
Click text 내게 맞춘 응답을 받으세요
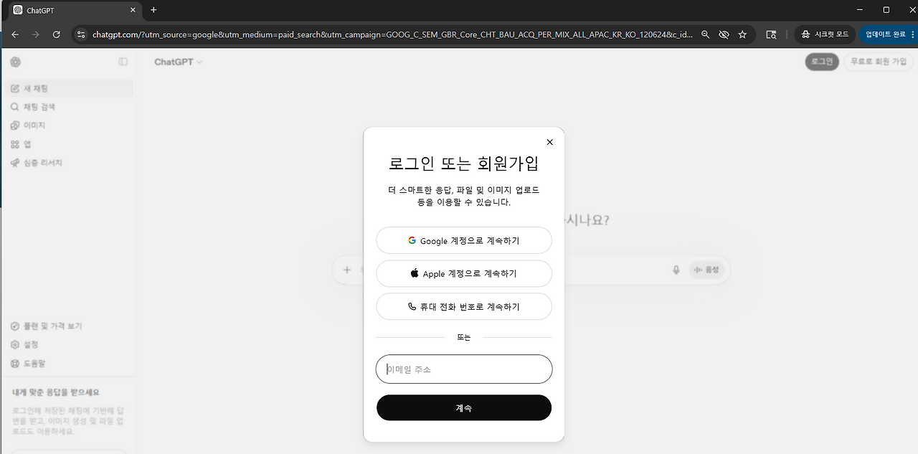tap(56, 392)
